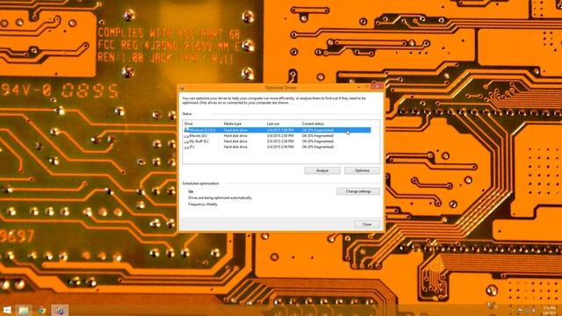Select the (F:) drive entry
Viewport: 562px width, 316px height.
(x=192, y=147)
